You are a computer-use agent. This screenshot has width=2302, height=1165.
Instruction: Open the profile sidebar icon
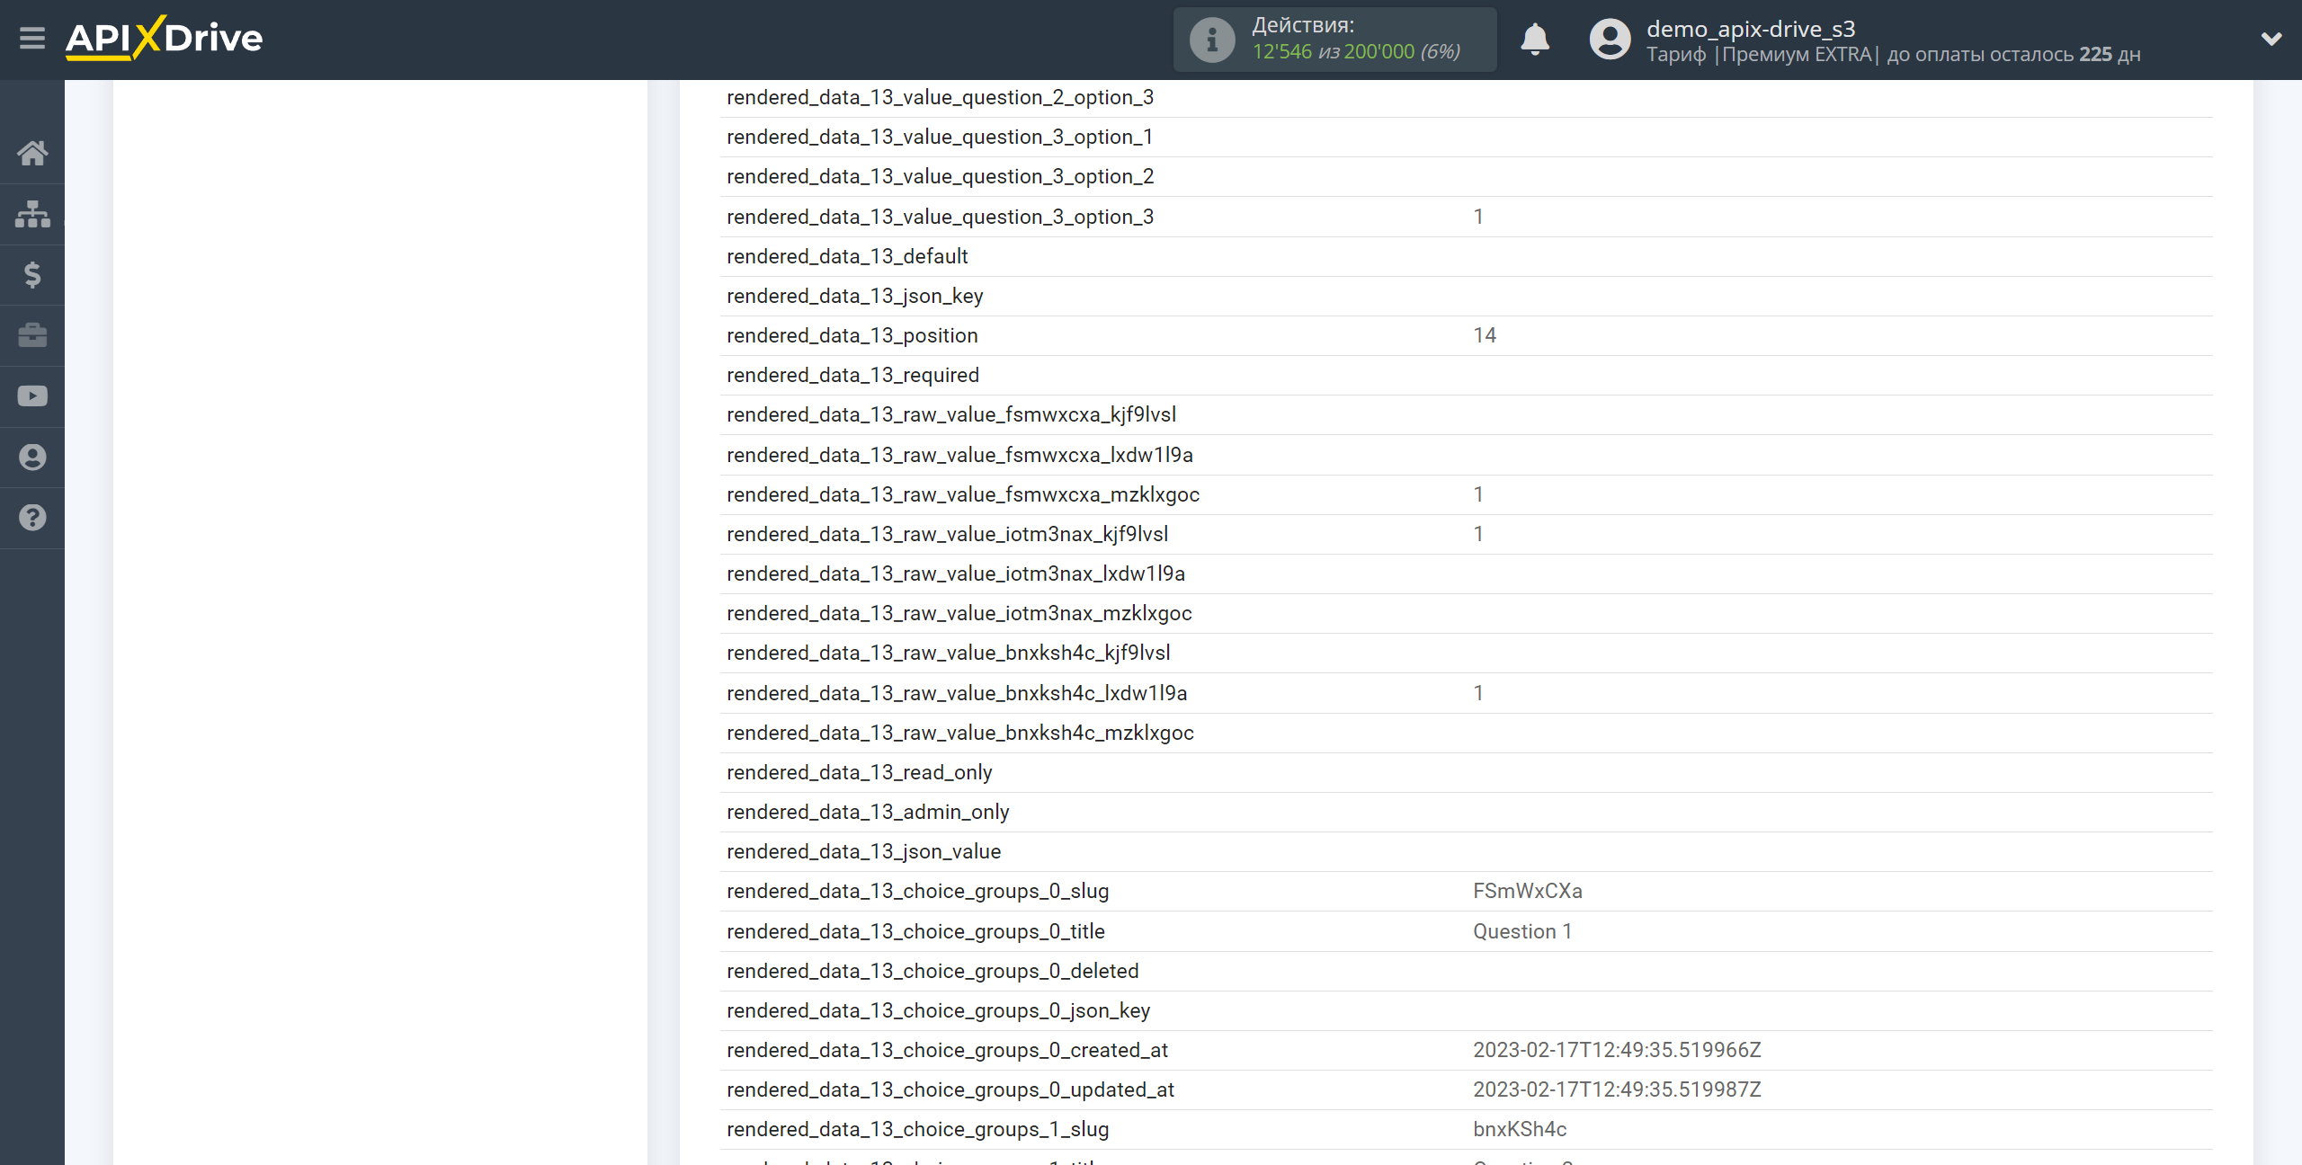pyautogui.click(x=32, y=457)
